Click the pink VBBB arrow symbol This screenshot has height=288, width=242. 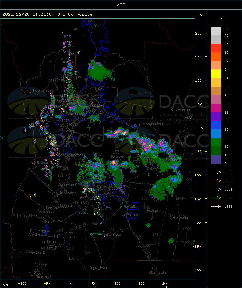coord(216,207)
